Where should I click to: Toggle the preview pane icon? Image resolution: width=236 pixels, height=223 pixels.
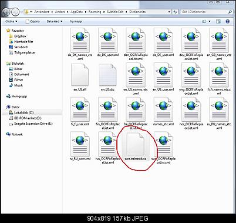[218, 21]
